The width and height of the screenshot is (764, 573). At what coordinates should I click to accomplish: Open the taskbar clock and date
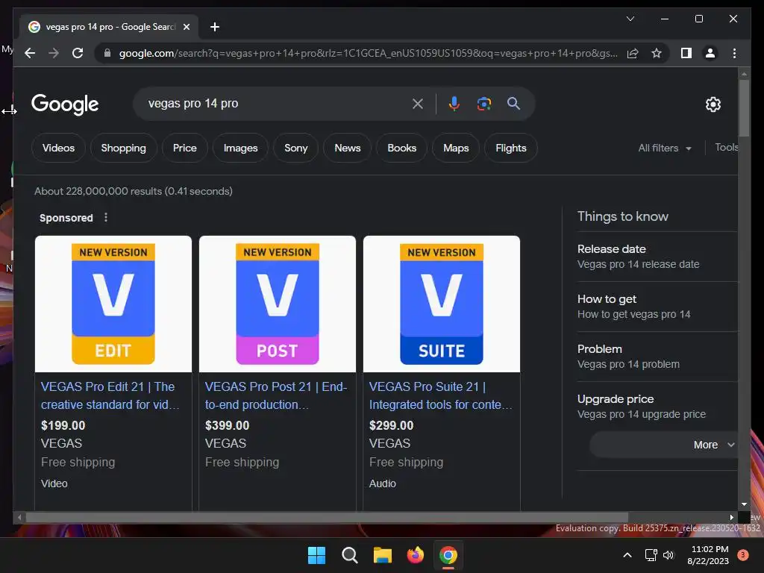[x=709, y=555]
